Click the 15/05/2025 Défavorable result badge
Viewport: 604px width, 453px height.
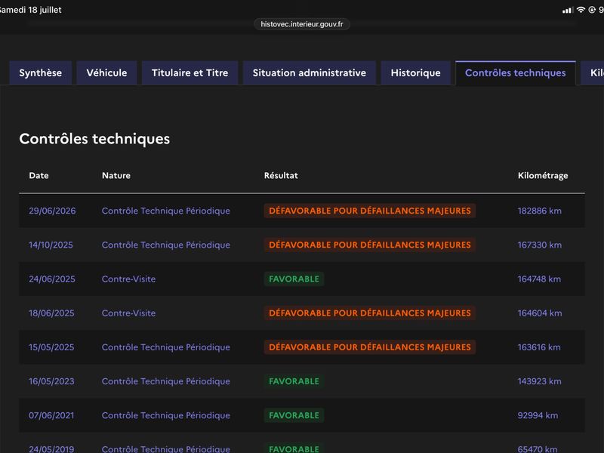click(370, 347)
